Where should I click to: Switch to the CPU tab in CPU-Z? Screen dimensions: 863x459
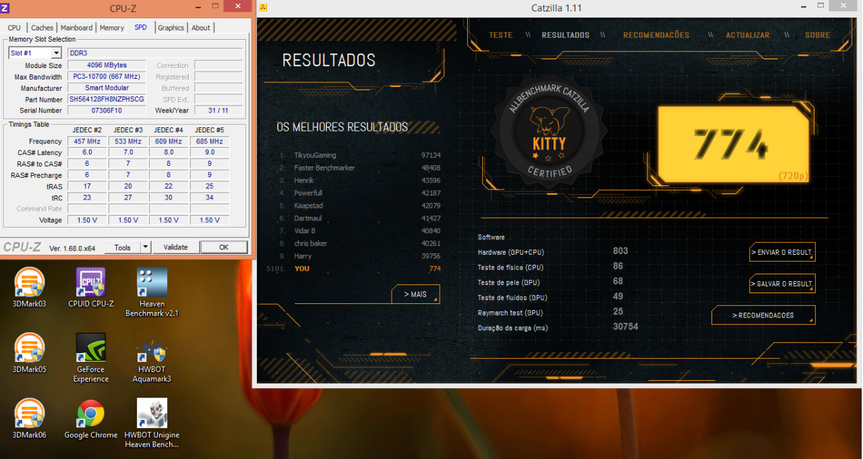coord(14,28)
